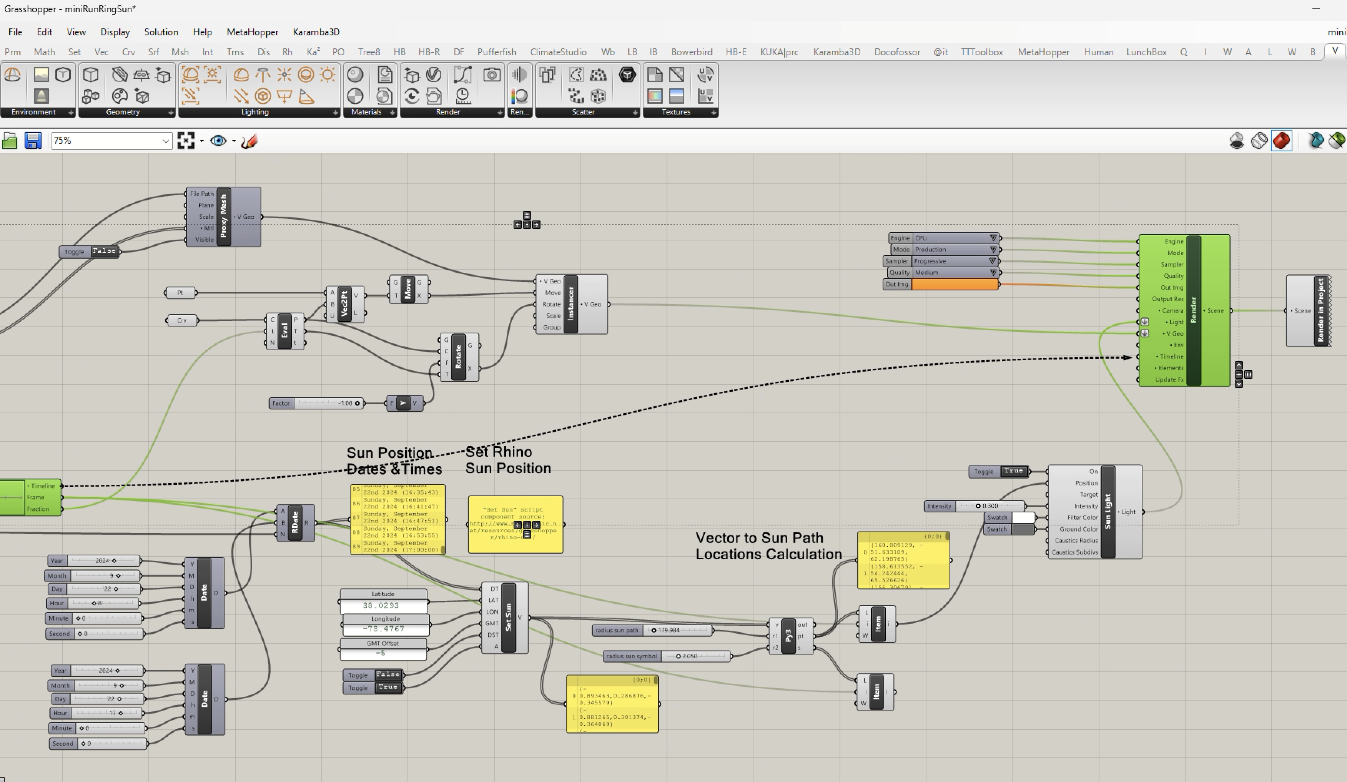Click the Instancer component's vertical name bar
1347x782 pixels.
pos(570,304)
